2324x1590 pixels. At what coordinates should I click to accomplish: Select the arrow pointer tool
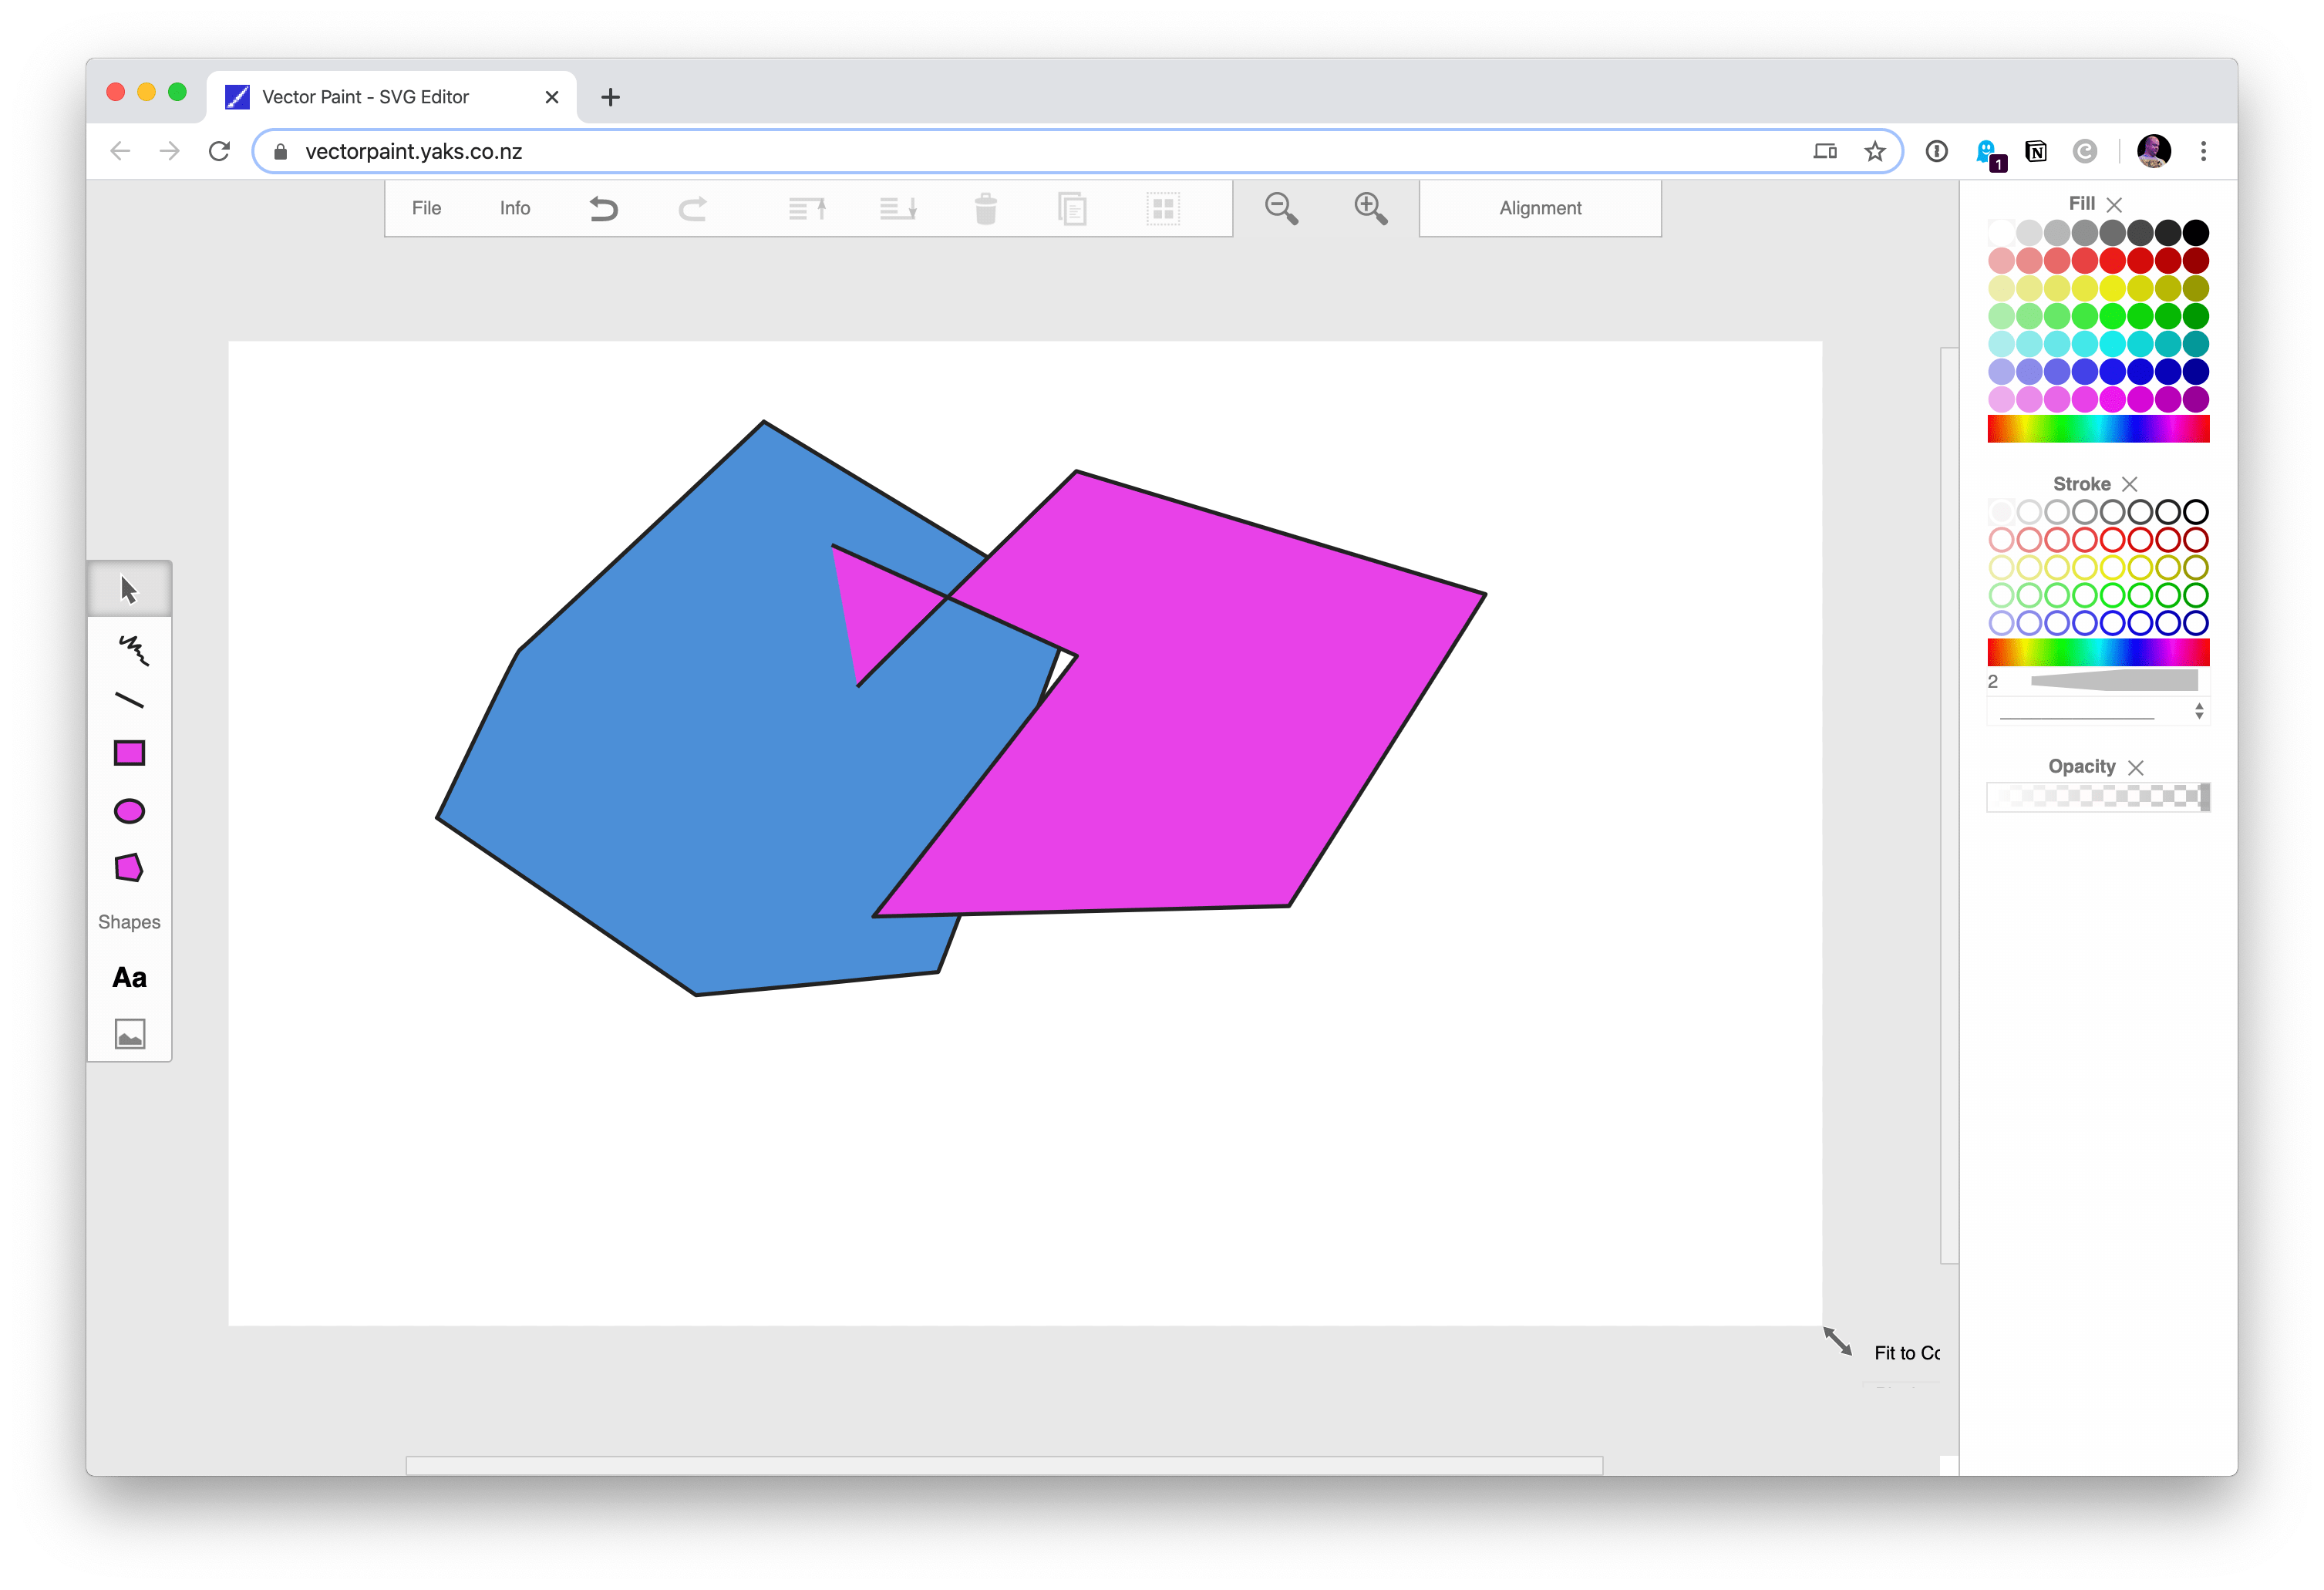pos(129,589)
